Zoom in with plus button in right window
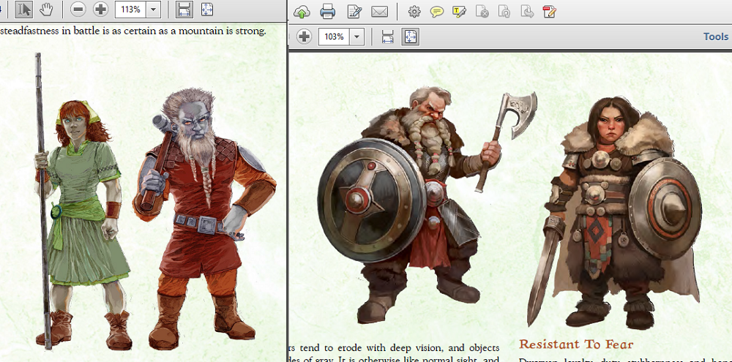This screenshot has width=732, height=362. coord(304,37)
